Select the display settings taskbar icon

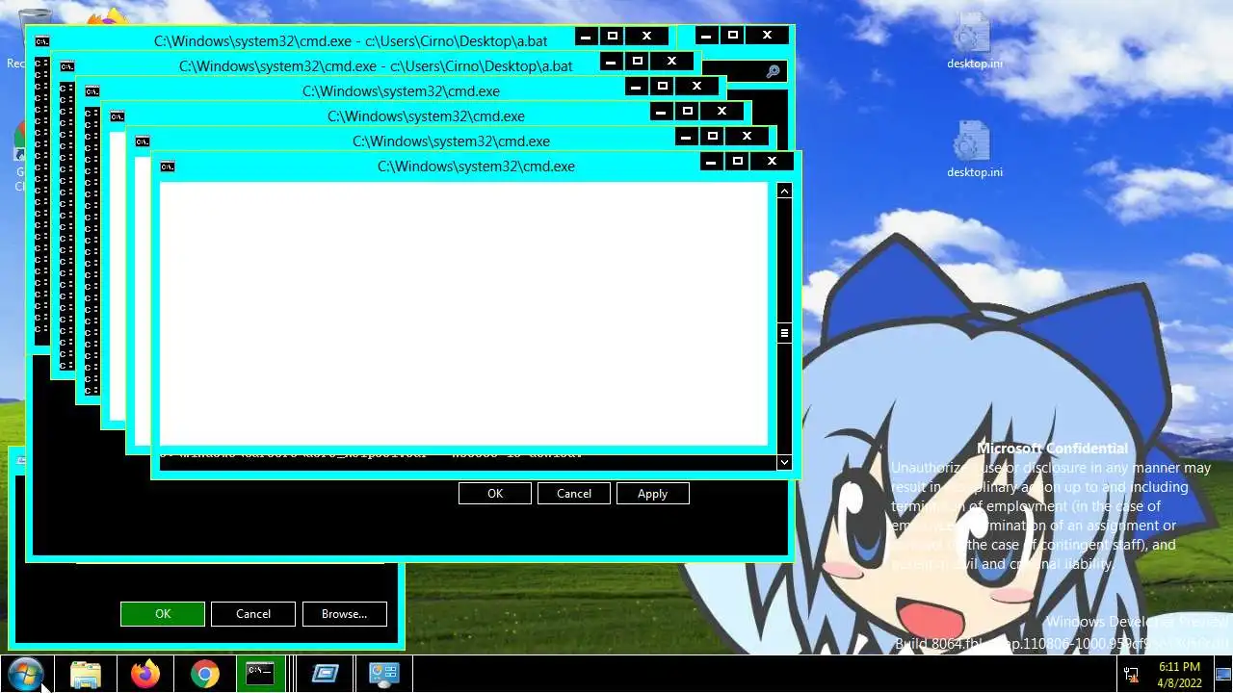(x=384, y=674)
